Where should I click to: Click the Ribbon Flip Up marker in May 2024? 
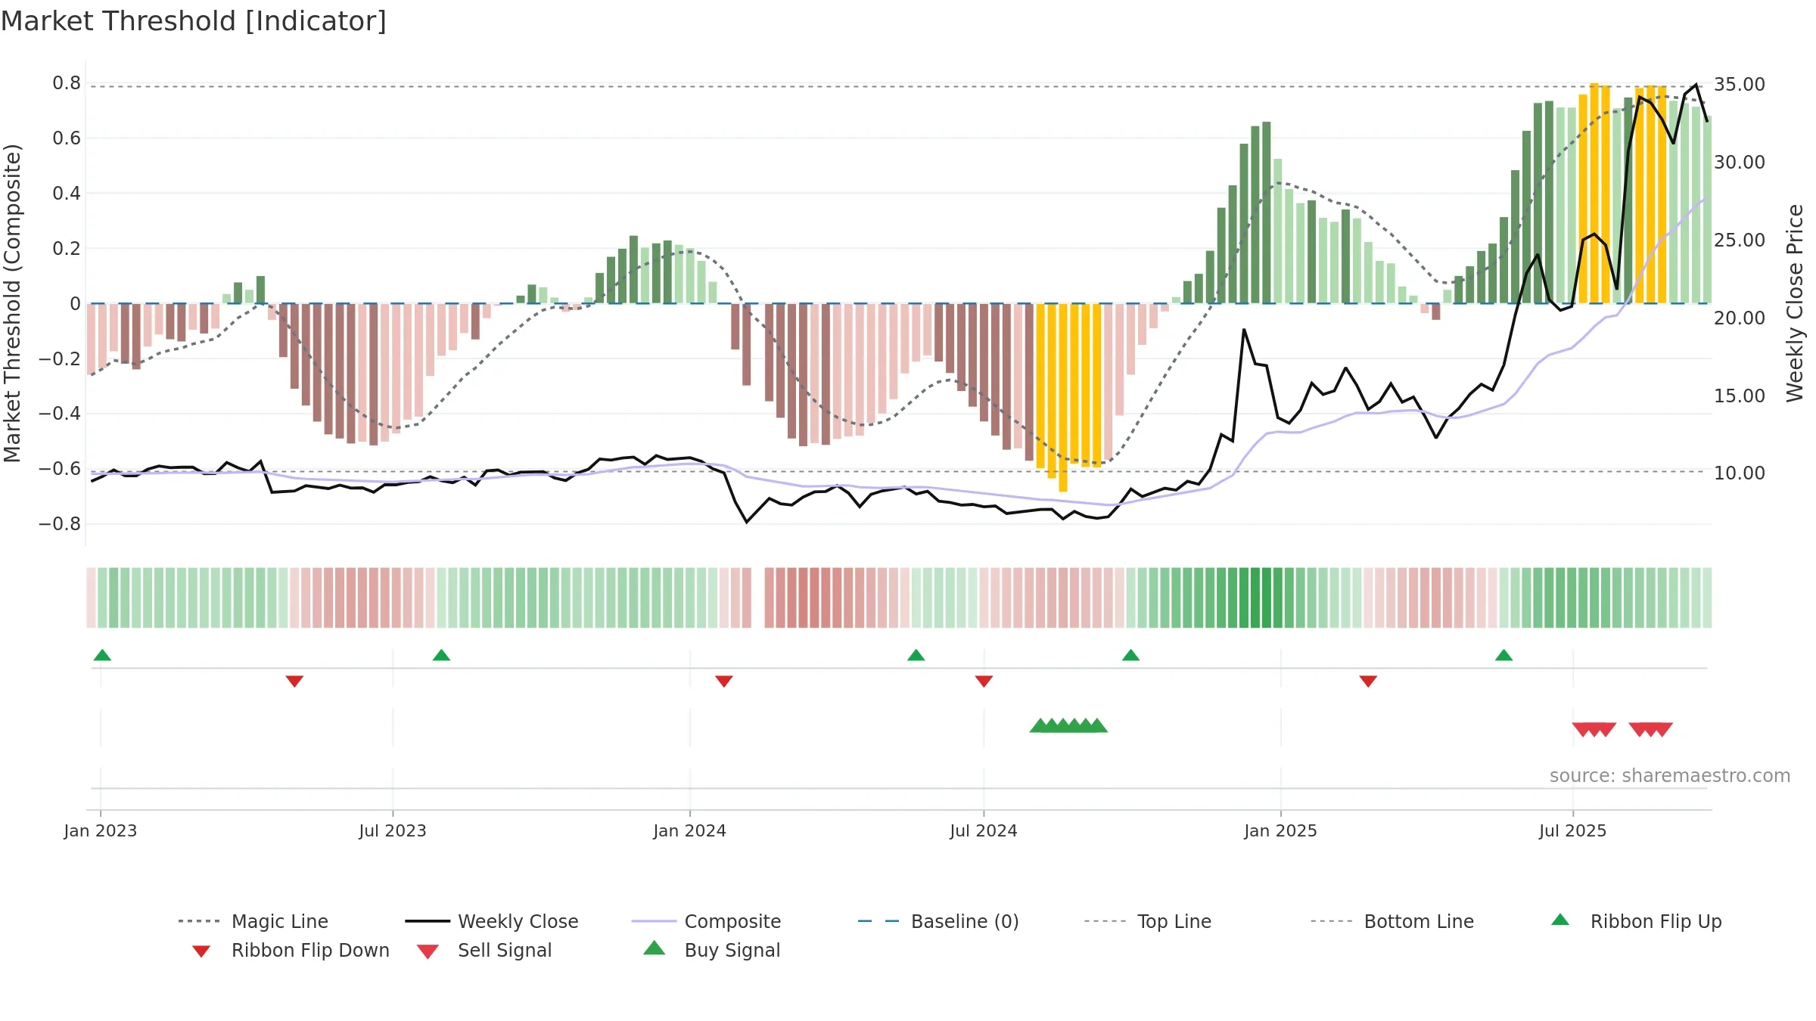tap(916, 655)
